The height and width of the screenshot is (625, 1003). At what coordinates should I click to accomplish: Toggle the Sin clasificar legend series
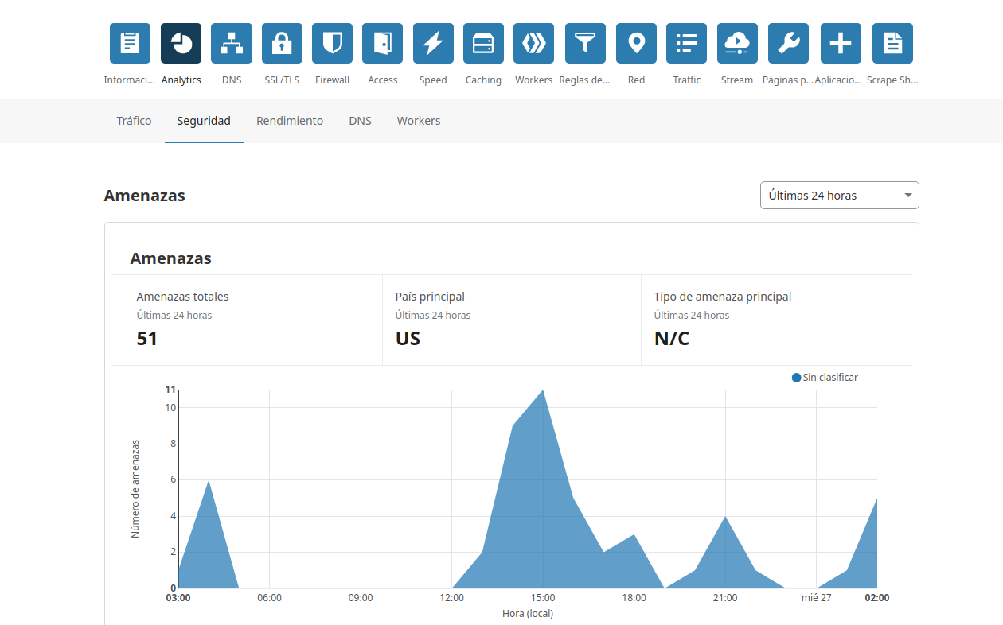[825, 378]
